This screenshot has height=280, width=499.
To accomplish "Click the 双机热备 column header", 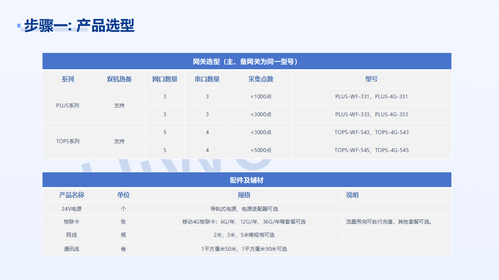I will coord(119,79).
